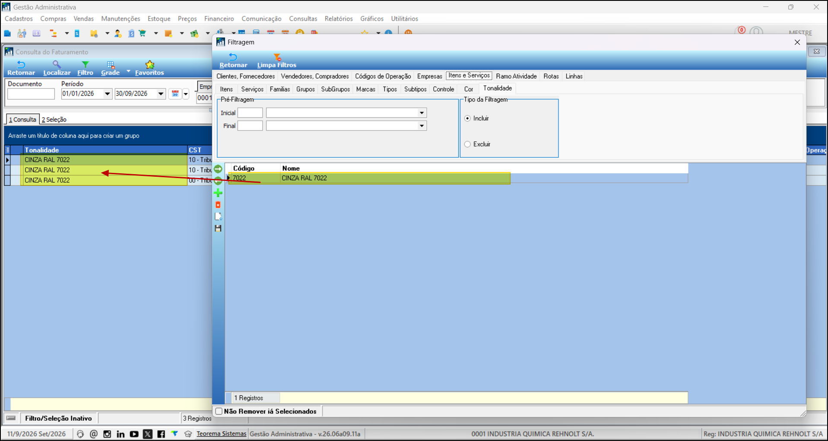Select the Excluir radio option

467,144
